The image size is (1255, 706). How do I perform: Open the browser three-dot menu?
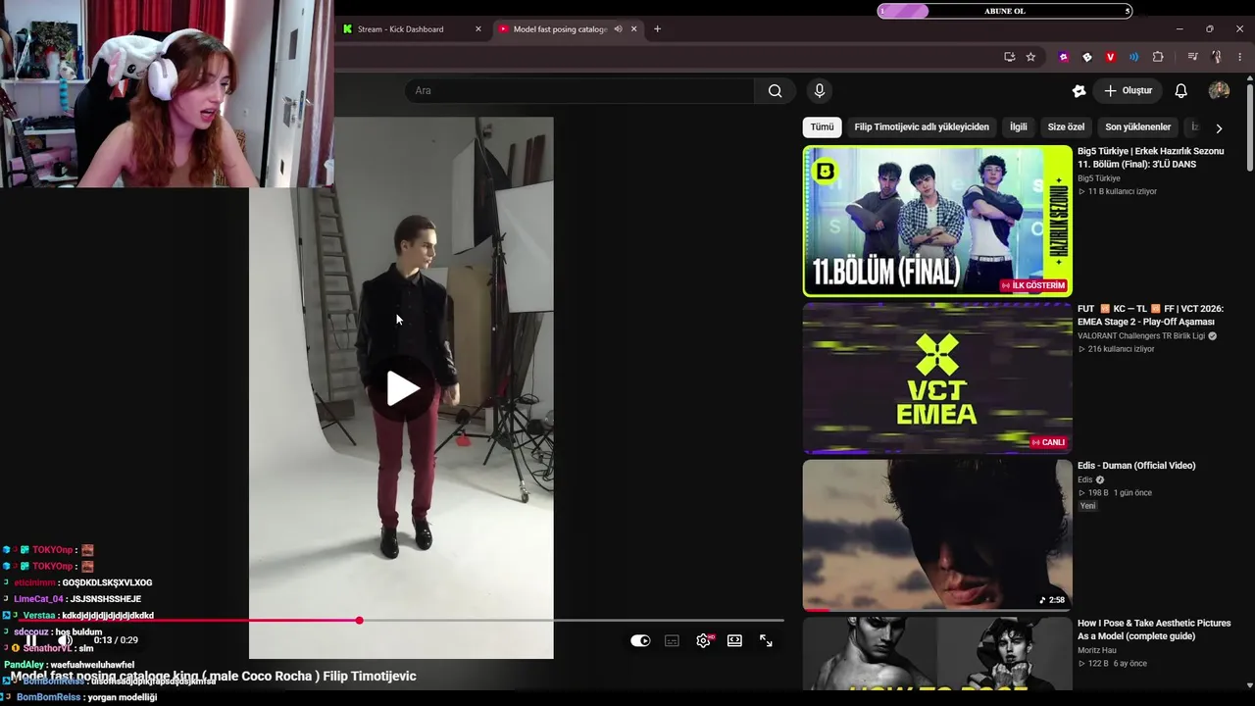pos(1239,57)
